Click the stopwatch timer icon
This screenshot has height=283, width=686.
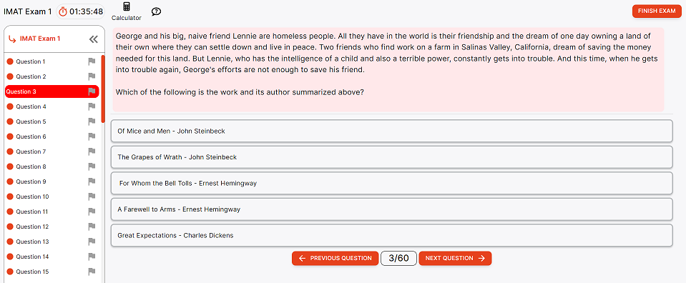pos(63,12)
